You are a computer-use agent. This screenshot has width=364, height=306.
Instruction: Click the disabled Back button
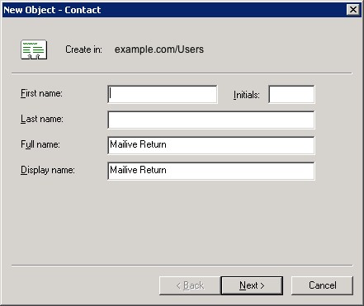(x=190, y=285)
